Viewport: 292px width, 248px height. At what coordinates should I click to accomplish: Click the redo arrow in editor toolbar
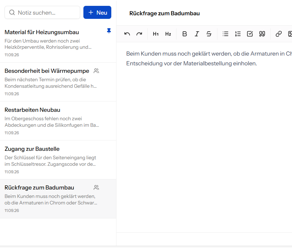[139, 34]
